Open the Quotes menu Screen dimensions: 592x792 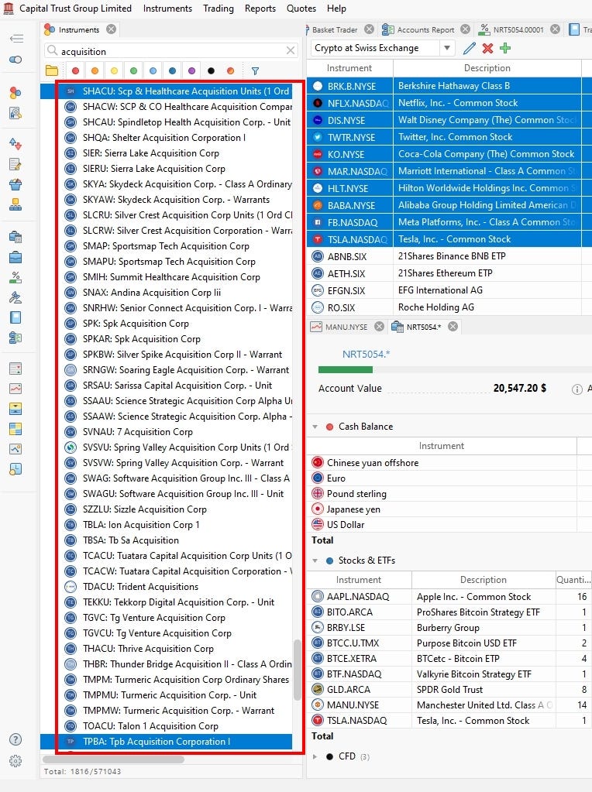301,9
